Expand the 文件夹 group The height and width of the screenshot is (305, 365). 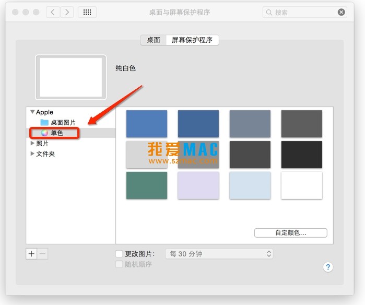point(32,154)
